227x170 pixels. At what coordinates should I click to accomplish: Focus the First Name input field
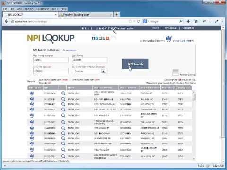click(51, 60)
